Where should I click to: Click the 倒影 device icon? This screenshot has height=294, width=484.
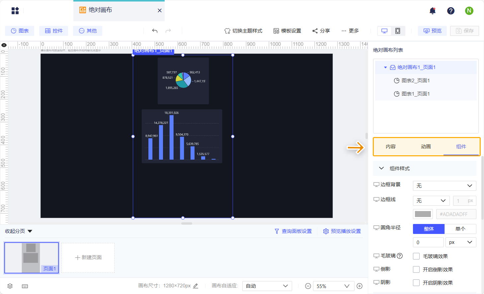point(376,269)
